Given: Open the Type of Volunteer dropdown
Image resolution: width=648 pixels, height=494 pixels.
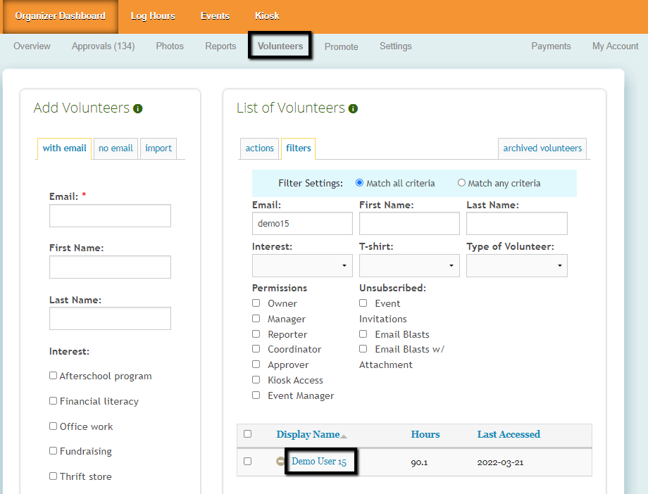Looking at the screenshot, I should coord(516,265).
